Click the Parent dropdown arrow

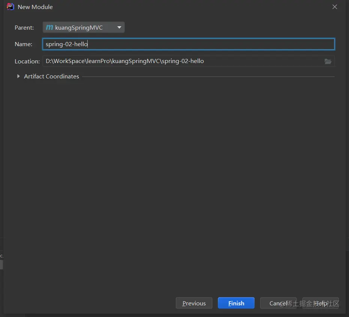[119, 27]
